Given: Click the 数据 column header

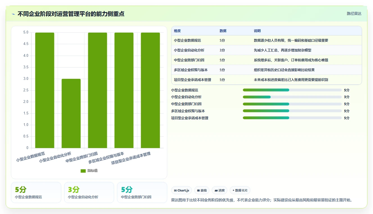Looking at the screenshot, I should (223, 31).
